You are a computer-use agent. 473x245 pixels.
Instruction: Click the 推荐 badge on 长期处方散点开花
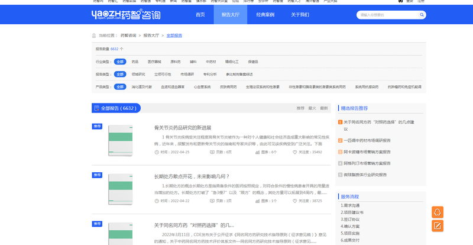97,175
